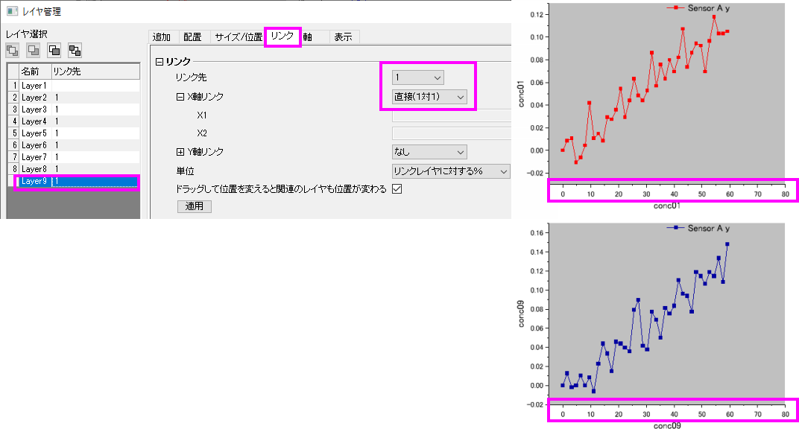Switch to the サイズ/位置 tab
The height and width of the screenshot is (429, 799).
point(238,37)
